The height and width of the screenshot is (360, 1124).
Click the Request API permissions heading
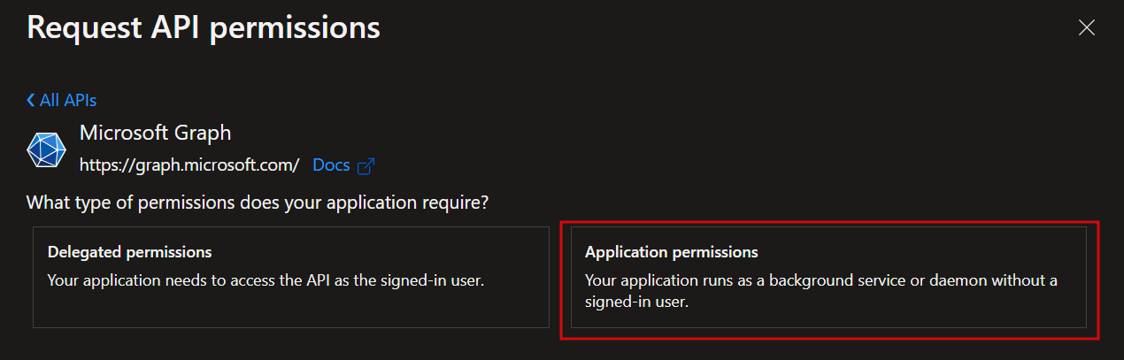pos(204,27)
